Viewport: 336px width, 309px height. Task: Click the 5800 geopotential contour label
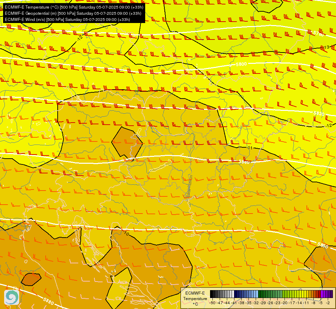tap(241, 64)
